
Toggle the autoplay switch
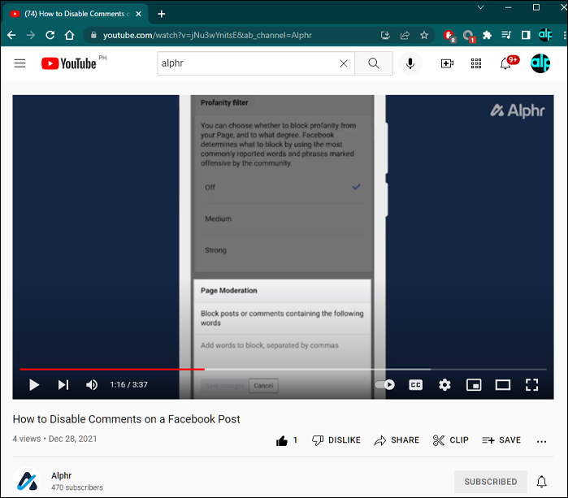tap(385, 384)
